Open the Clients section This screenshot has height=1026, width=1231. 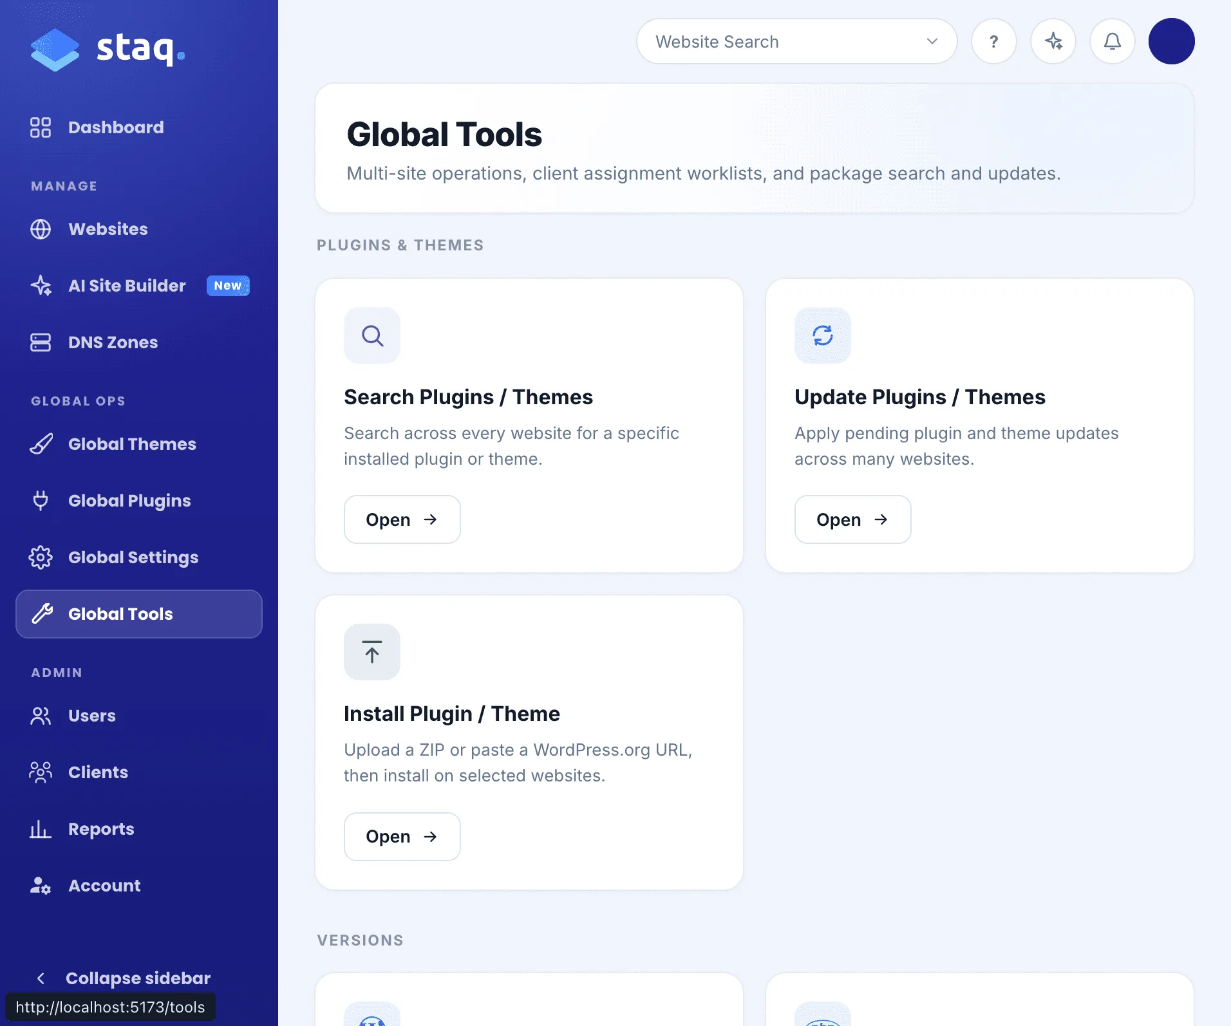pos(139,772)
